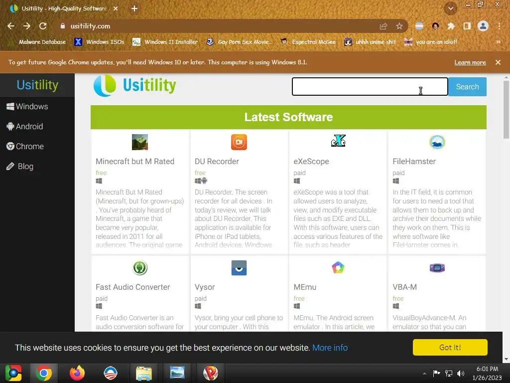Toggle the browser side panel icon
510x383 pixels.
(467, 26)
